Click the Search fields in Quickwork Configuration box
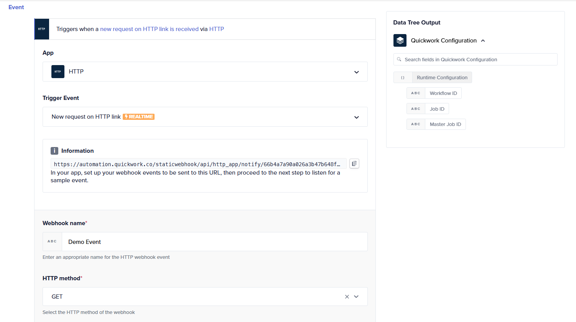Screen dimensions: 576x322 476,59
